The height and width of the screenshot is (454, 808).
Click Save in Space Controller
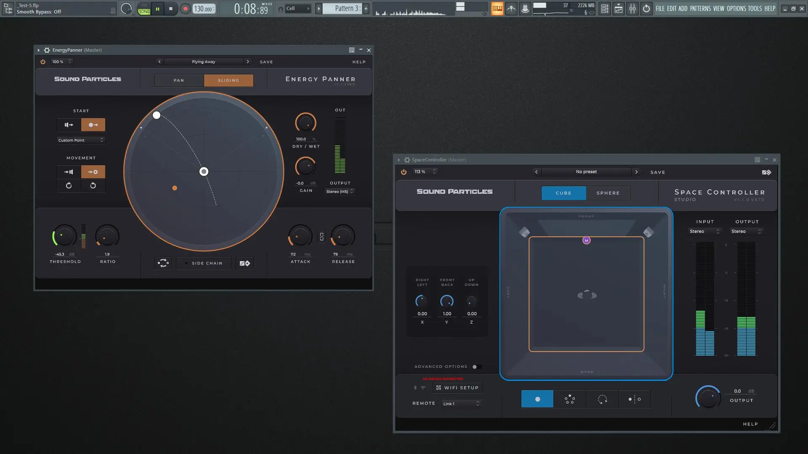tap(657, 172)
